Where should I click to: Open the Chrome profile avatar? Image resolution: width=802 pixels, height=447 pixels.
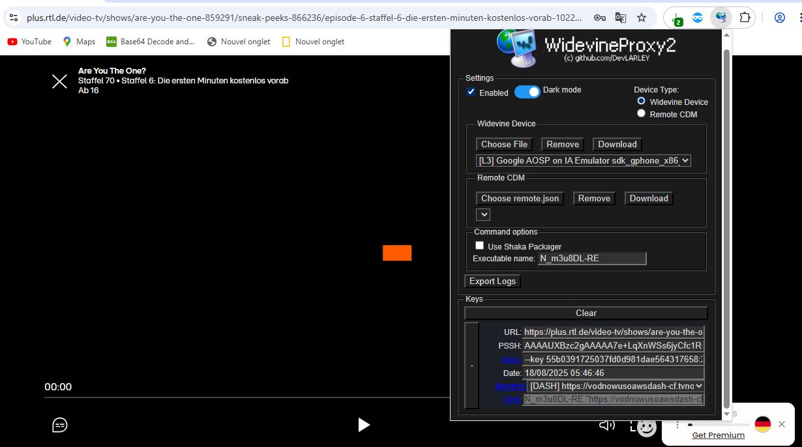click(x=780, y=18)
